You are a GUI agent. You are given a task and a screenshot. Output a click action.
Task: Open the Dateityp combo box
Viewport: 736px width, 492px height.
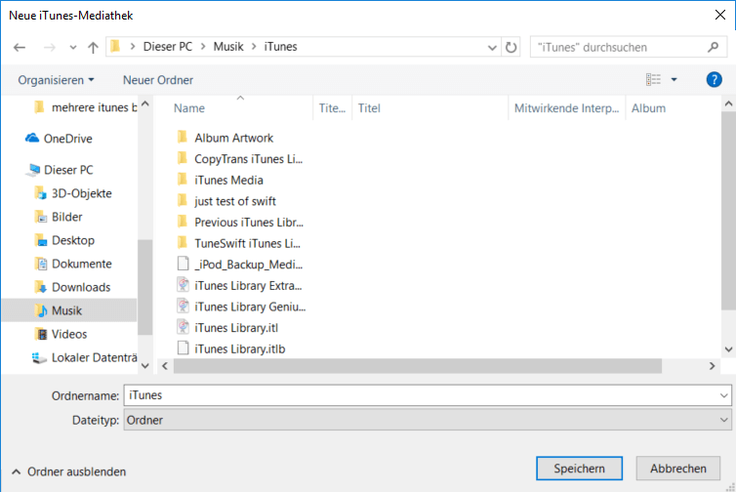click(428, 420)
